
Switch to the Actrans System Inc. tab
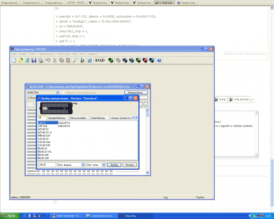(x=121, y=118)
